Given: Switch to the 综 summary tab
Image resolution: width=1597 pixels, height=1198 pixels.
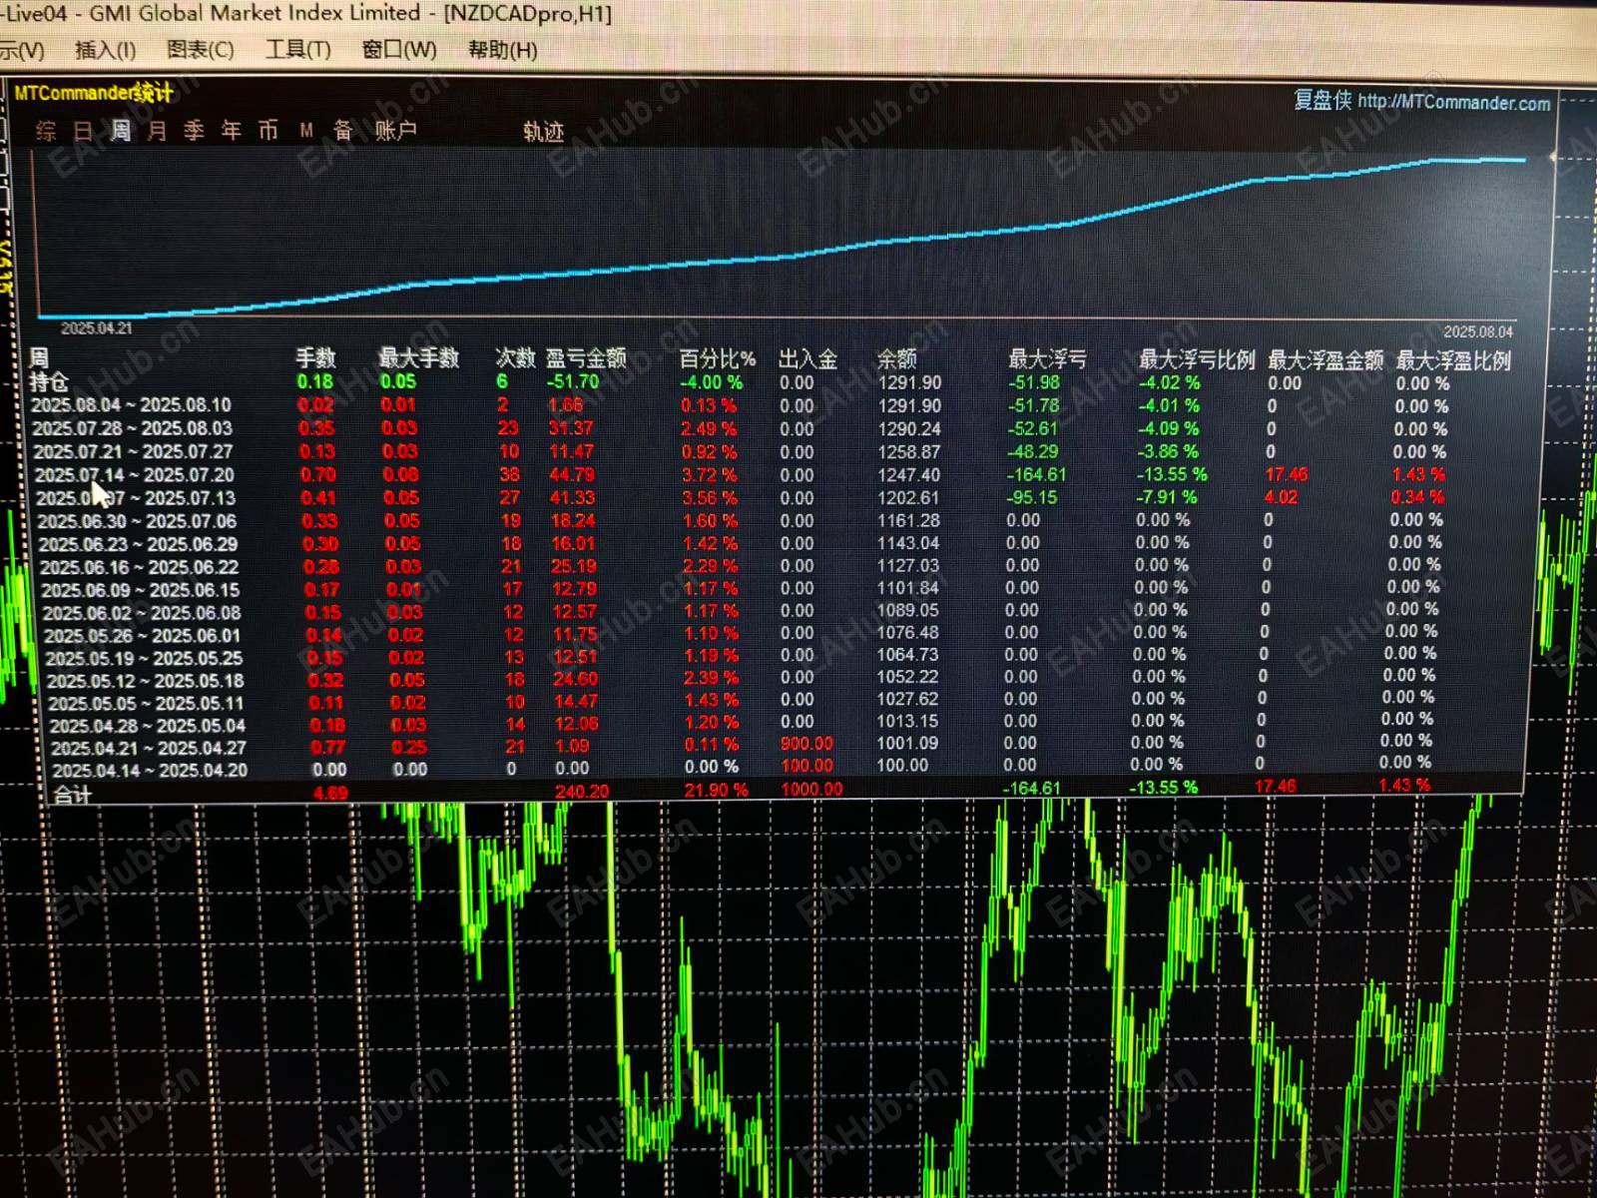Looking at the screenshot, I should (46, 131).
